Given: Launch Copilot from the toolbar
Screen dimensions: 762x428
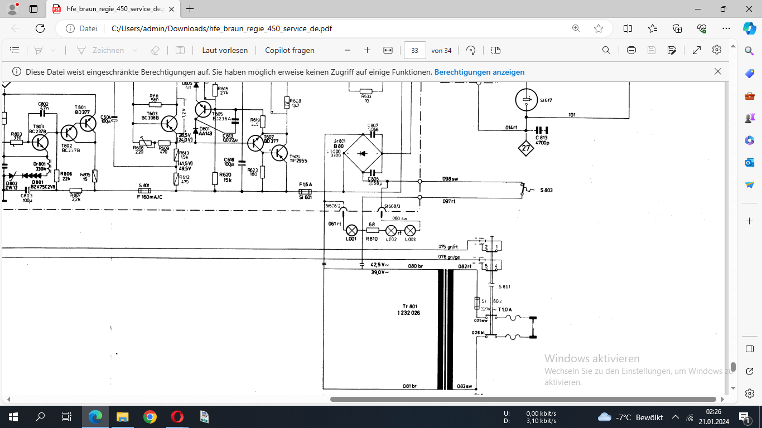Looking at the screenshot, I should tap(749, 28).
